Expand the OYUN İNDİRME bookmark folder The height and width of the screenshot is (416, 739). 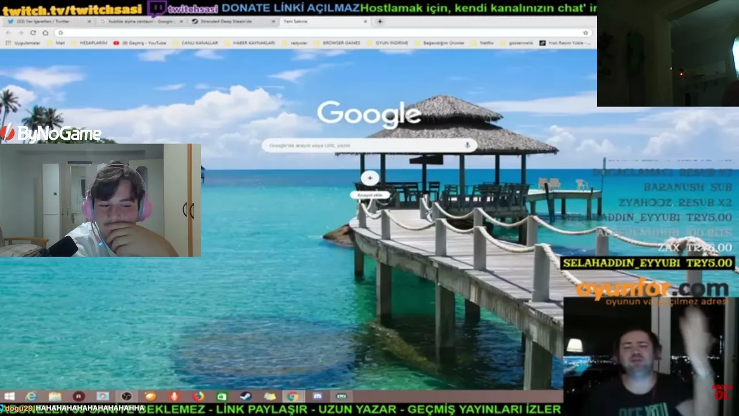387,43
